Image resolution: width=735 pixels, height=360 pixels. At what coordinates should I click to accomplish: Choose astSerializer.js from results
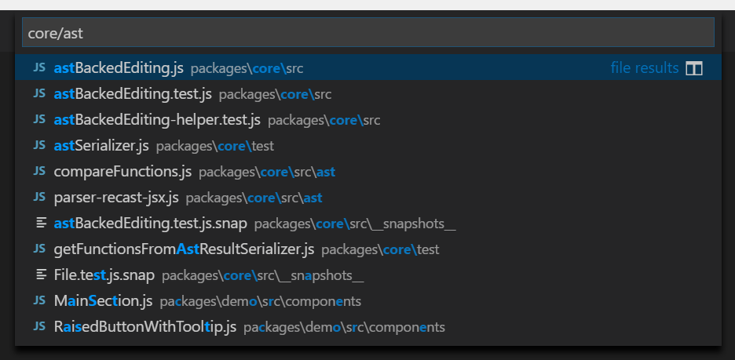click(x=368, y=146)
